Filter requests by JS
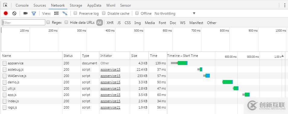Image resolution: width=288 pixels, height=114 pixels. coord(119,23)
